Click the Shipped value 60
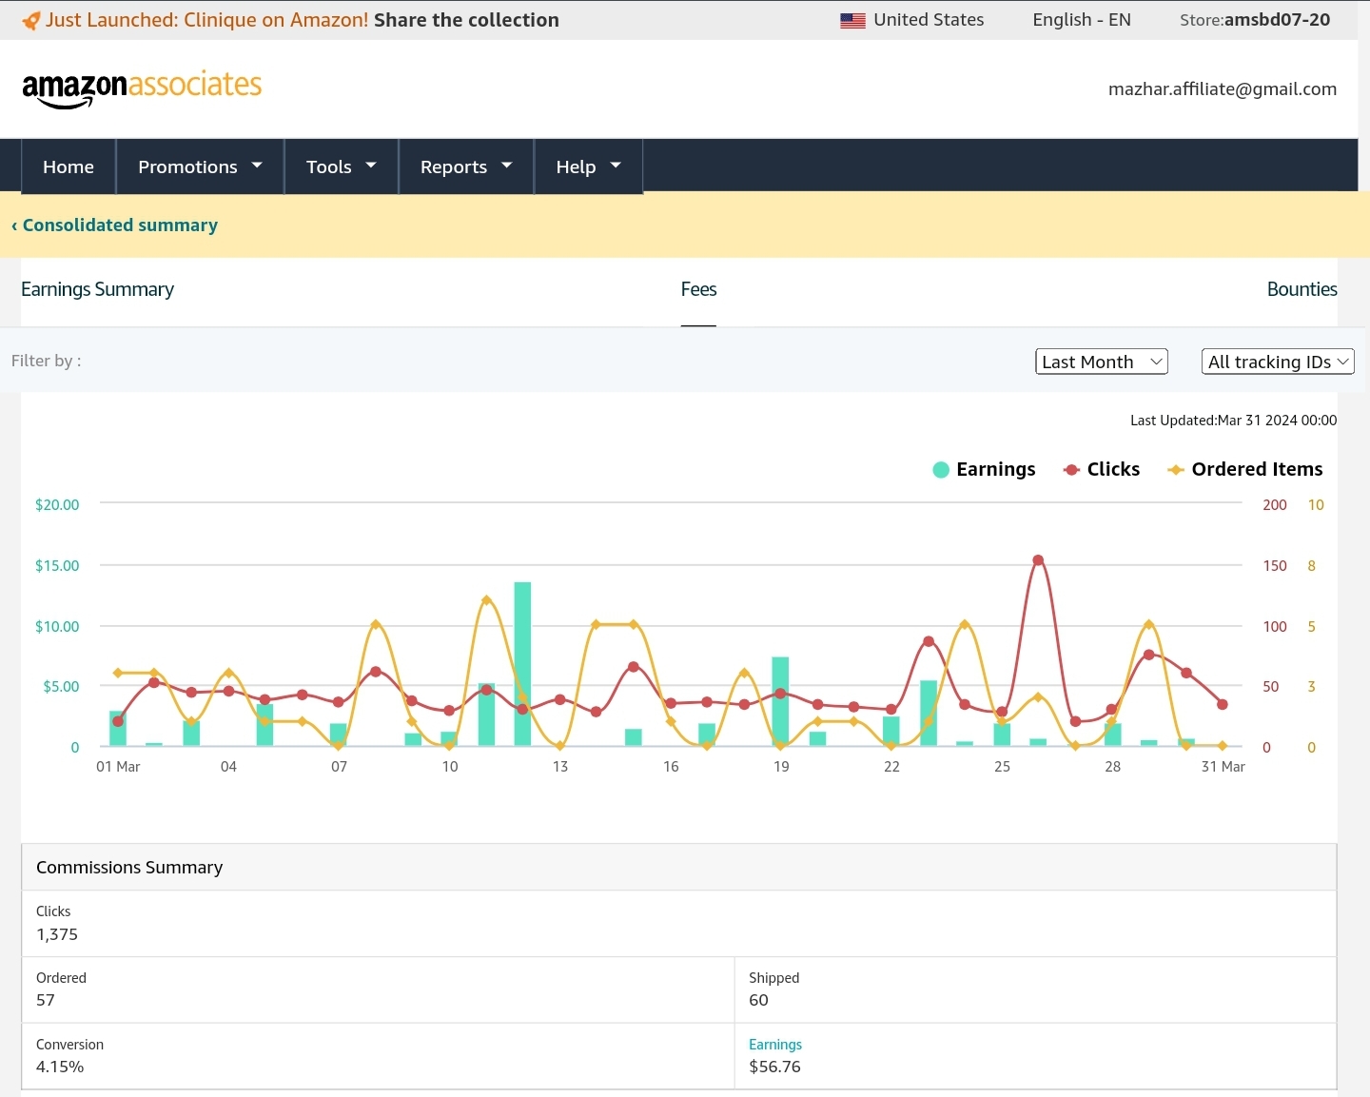Screen dimensions: 1370x1097 coord(758,1000)
